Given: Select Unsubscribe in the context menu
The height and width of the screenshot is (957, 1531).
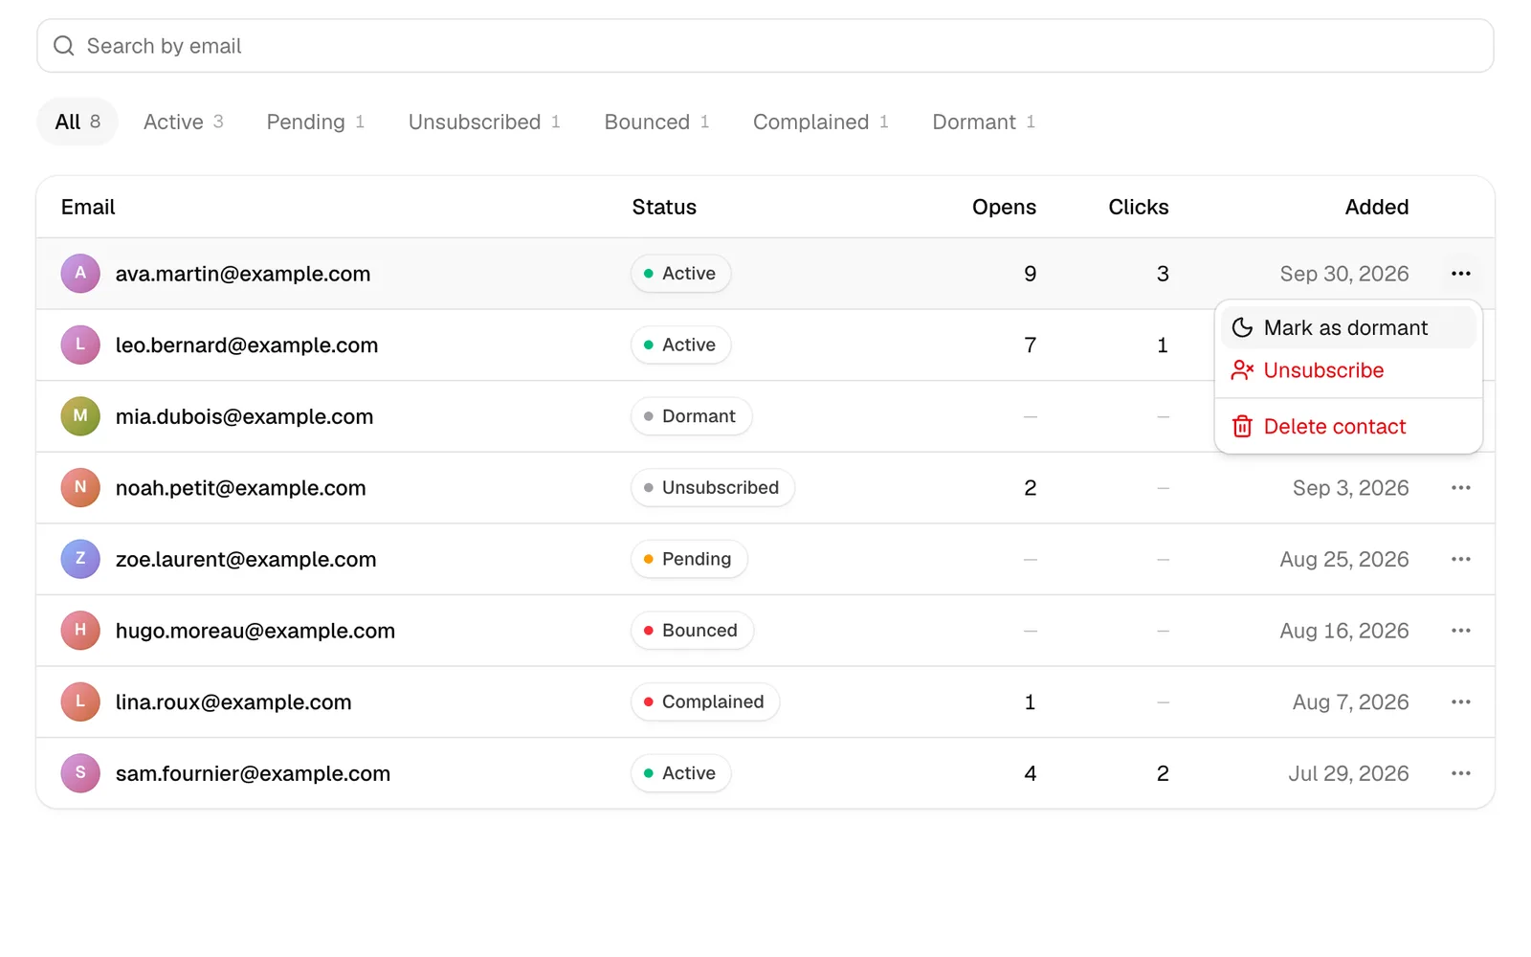Looking at the screenshot, I should coord(1348,370).
